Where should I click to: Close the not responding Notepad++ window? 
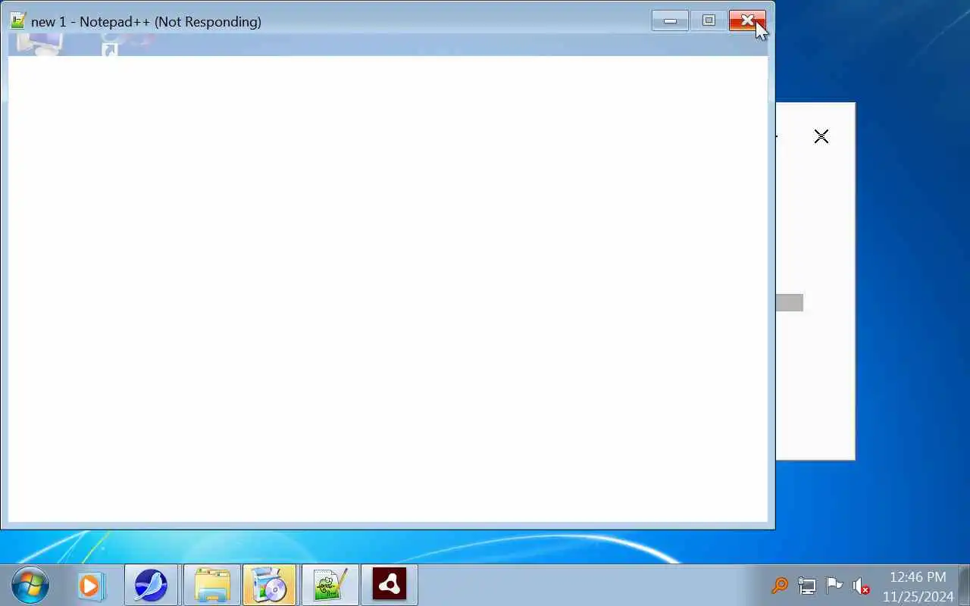pos(747,20)
